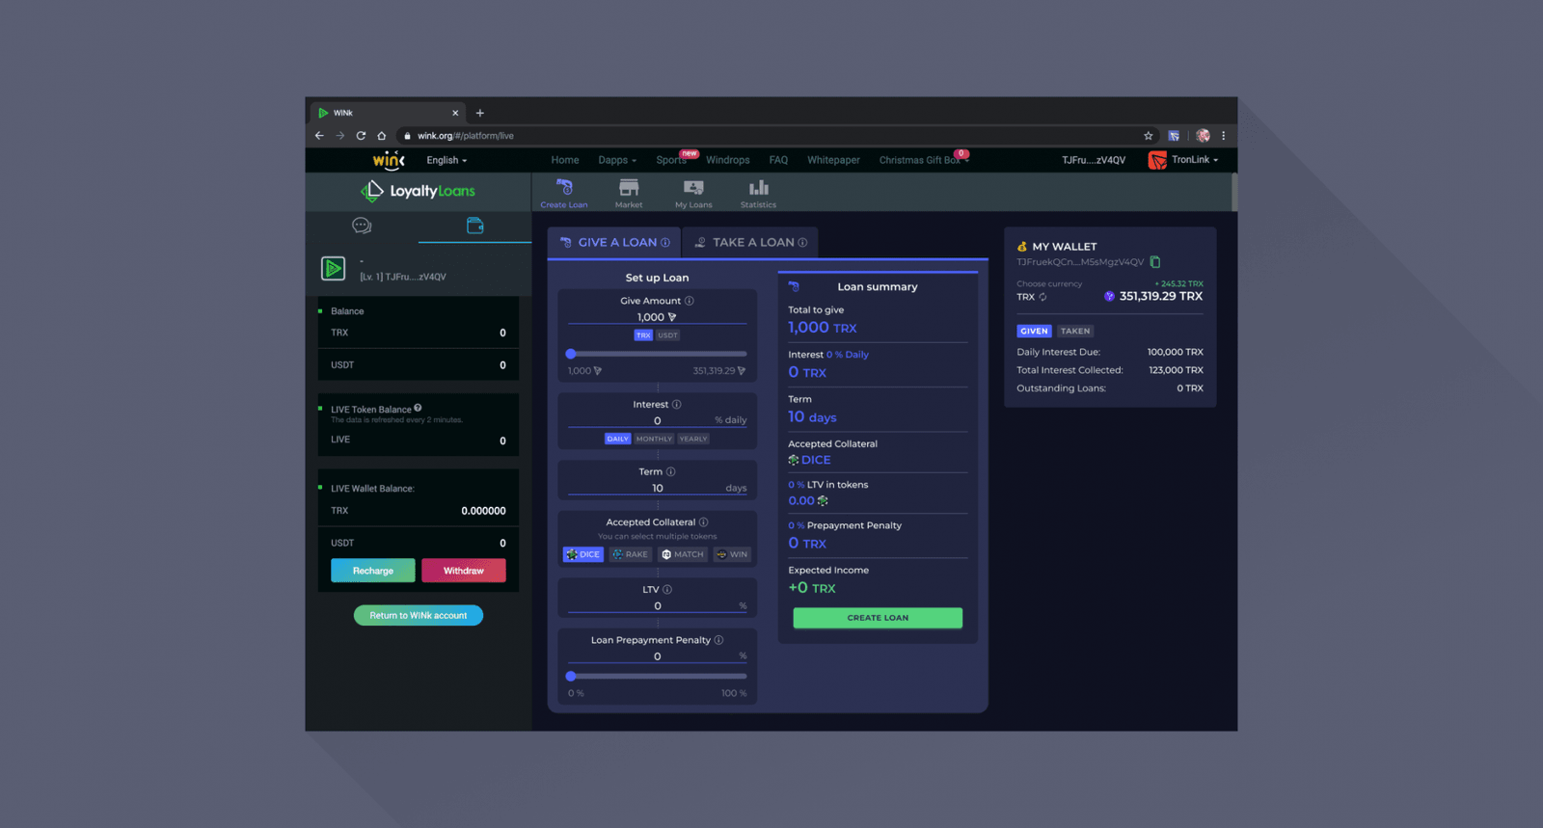Screen dimensions: 1543x828
Task: Toggle WIN collateral token
Action: pyautogui.click(x=732, y=554)
